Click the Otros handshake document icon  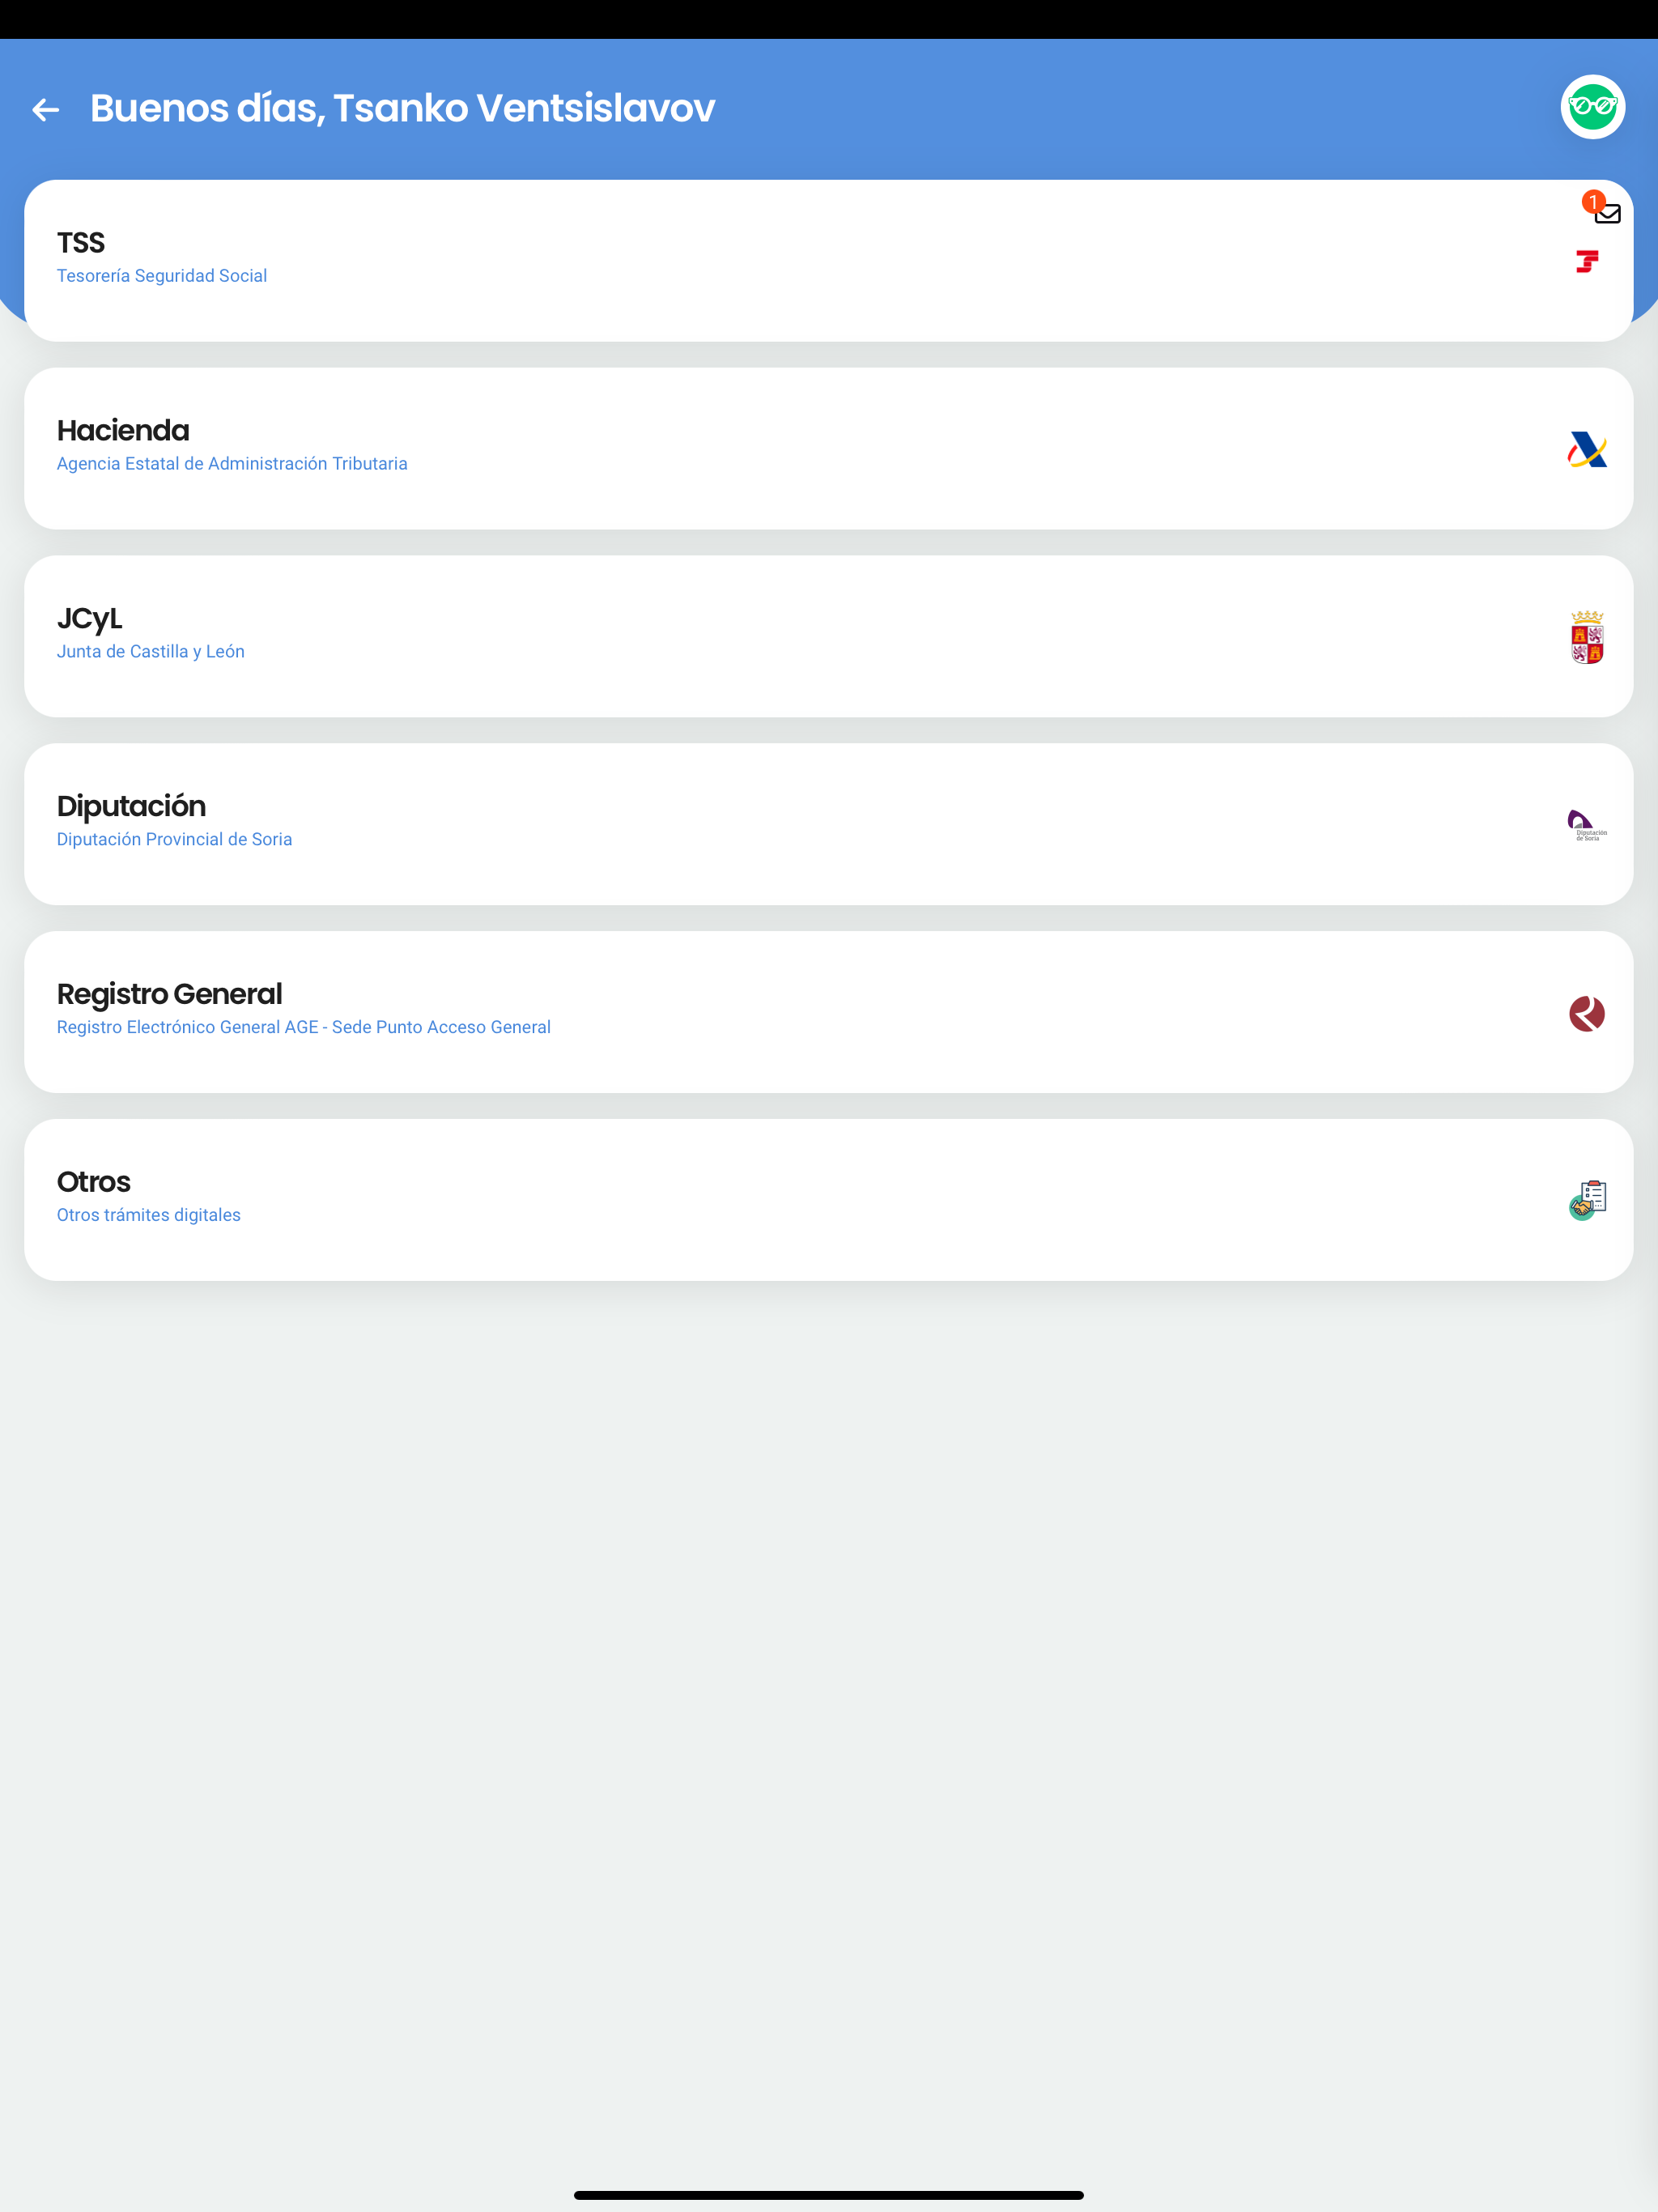click(1587, 1200)
